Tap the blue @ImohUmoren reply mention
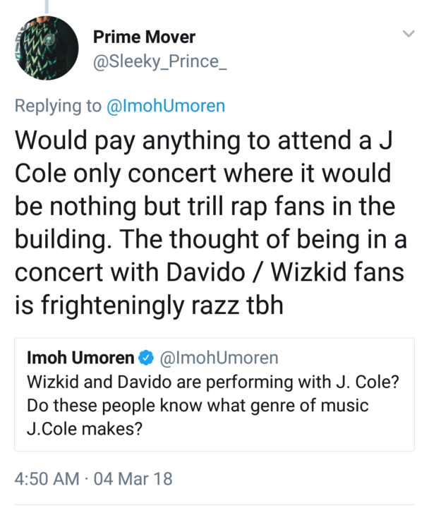 pyautogui.click(x=166, y=106)
